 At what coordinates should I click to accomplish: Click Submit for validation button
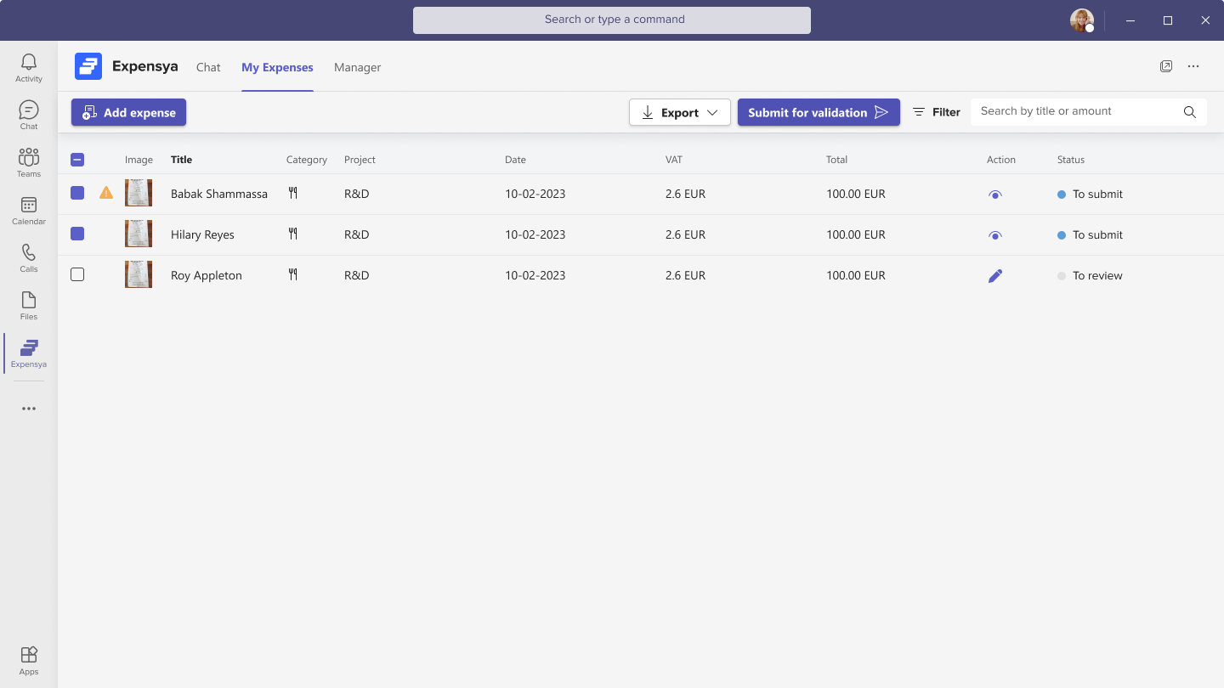click(x=818, y=112)
